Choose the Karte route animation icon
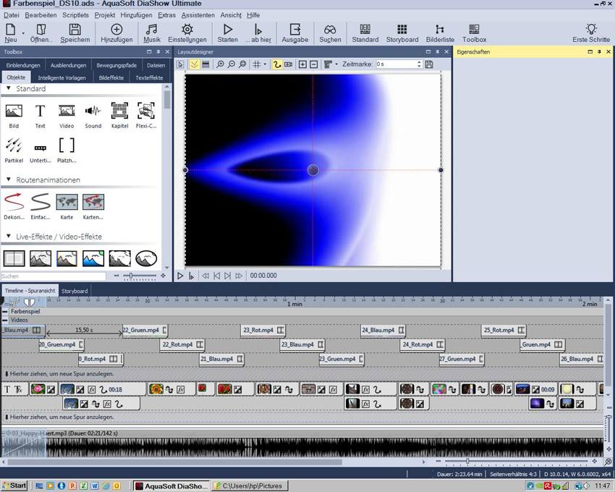 [x=67, y=202]
